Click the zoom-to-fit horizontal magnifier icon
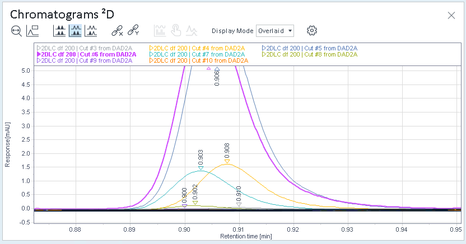 [16, 31]
